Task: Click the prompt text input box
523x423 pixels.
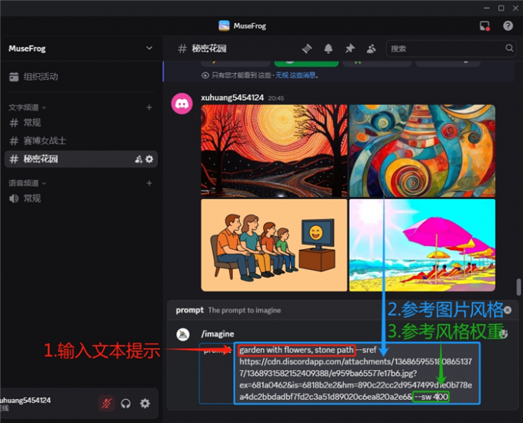Action: point(357,373)
